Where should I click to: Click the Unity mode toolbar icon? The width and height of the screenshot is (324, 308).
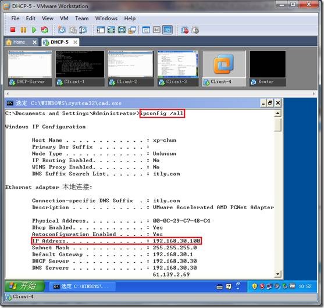(132, 30)
